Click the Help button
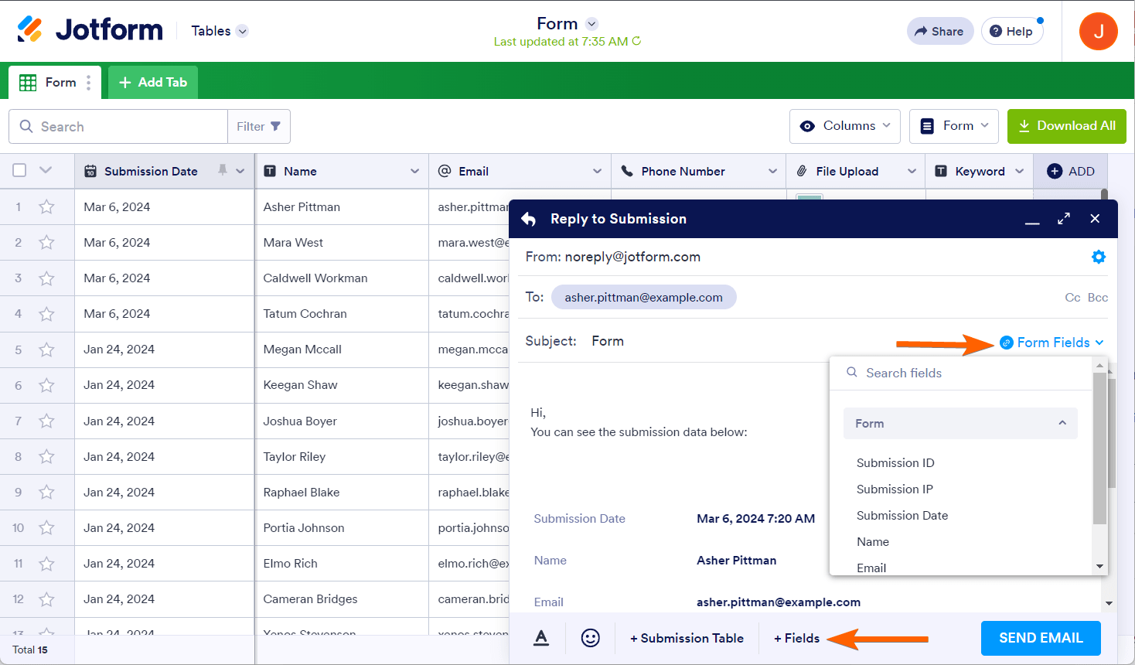This screenshot has height=665, width=1135. (x=1012, y=31)
